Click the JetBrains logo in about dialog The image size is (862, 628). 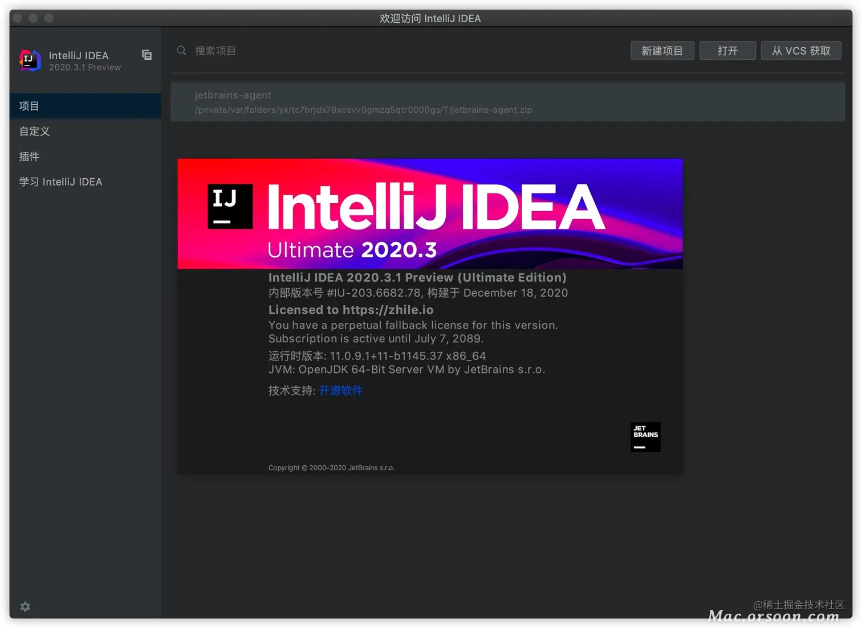pos(645,437)
